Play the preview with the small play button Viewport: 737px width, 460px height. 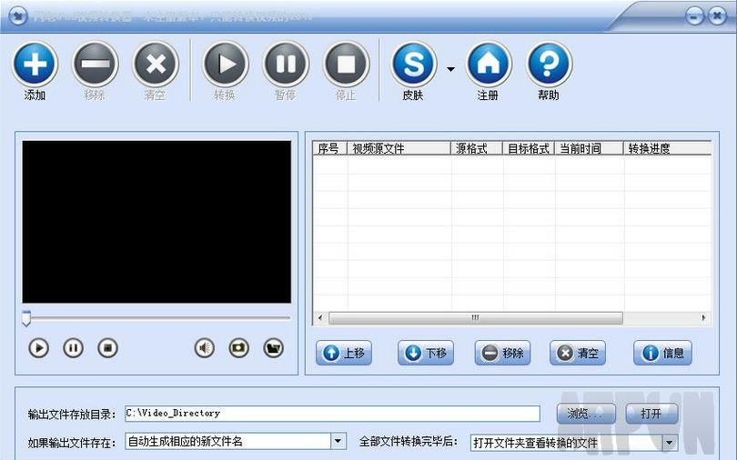pos(38,348)
